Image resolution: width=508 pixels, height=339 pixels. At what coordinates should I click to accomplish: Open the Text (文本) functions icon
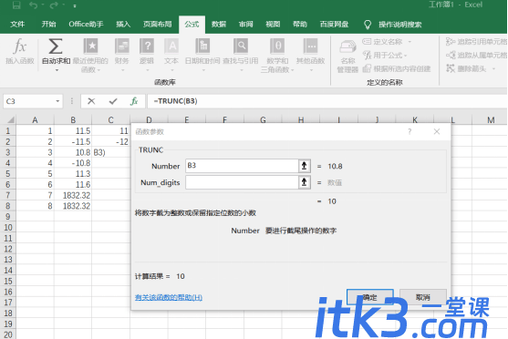(171, 46)
